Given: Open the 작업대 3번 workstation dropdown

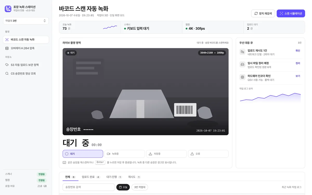Looking at the screenshot, I should coord(26,21).
